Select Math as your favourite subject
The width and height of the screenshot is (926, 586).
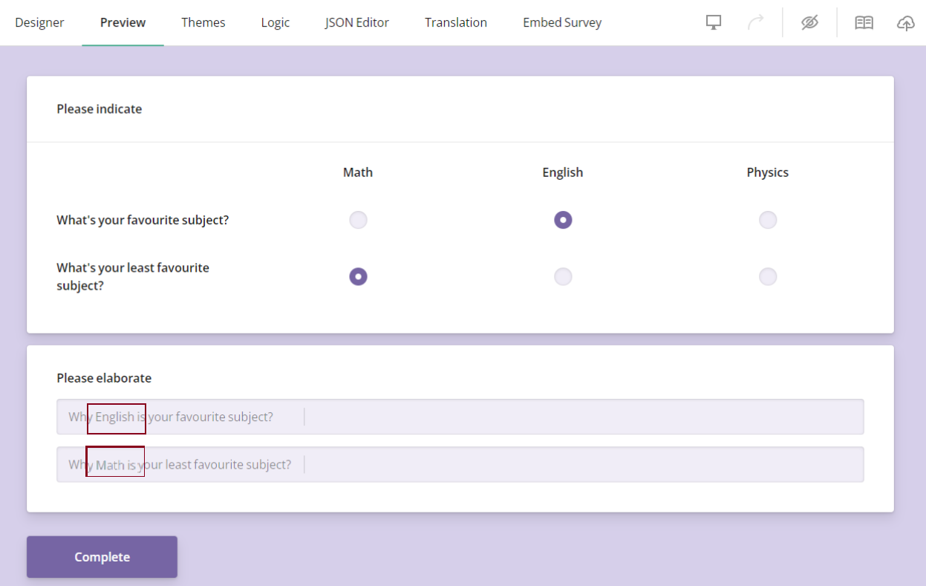click(358, 220)
